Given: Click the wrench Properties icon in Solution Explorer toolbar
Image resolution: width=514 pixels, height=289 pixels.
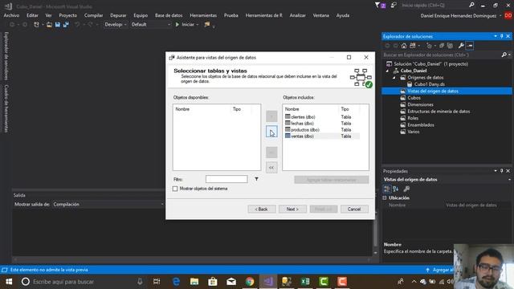Looking at the screenshot, I should [461, 46].
